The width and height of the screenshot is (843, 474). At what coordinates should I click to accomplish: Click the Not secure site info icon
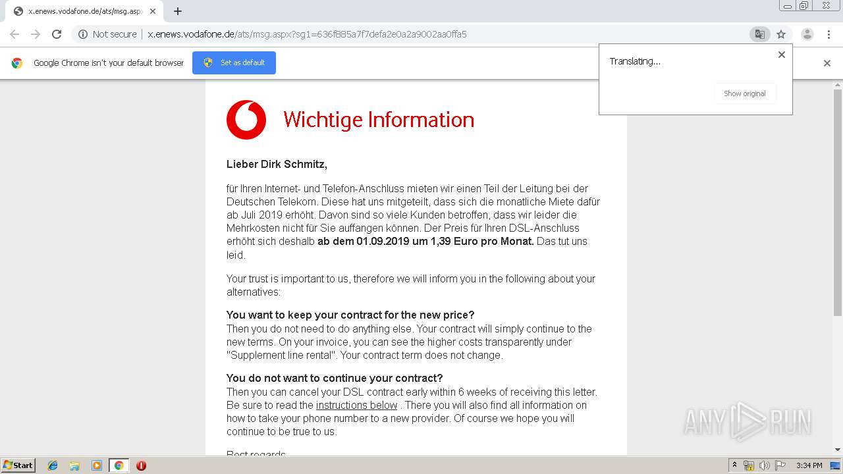[83, 34]
